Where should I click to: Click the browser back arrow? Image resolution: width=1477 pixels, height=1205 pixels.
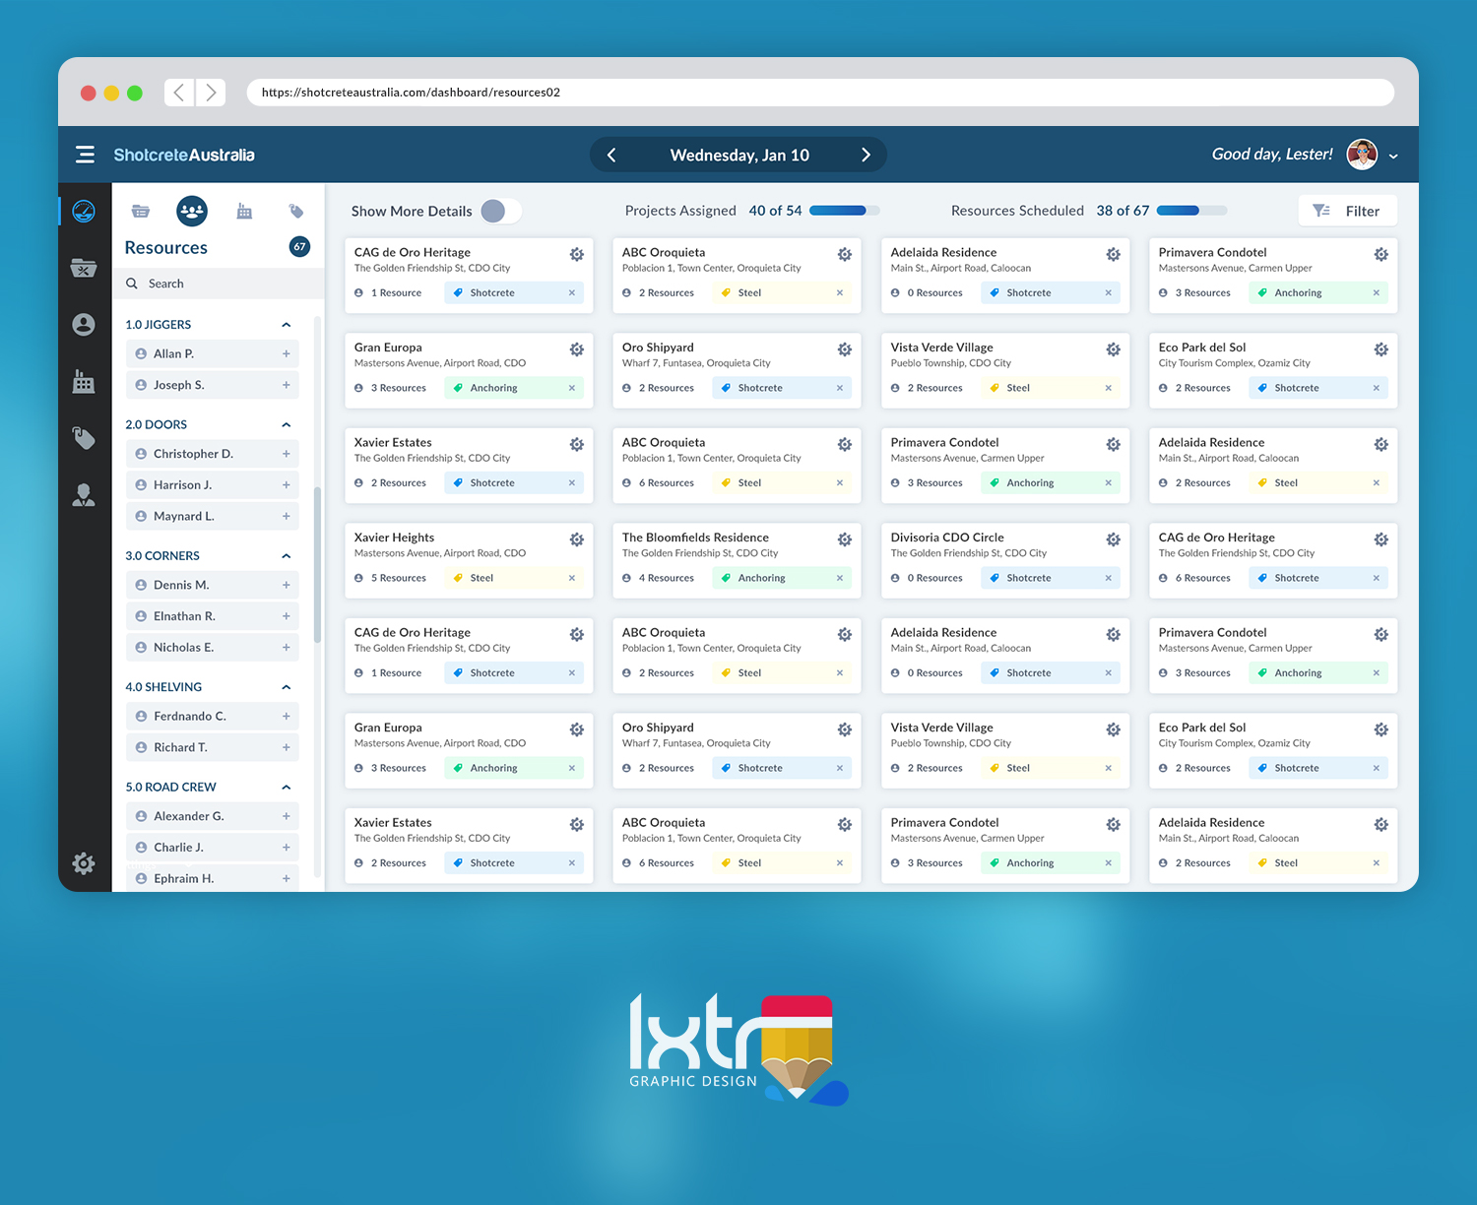pyautogui.click(x=179, y=93)
